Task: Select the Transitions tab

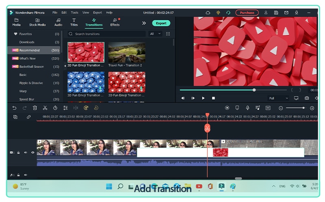Action: pyautogui.click(x=94, y=22)
